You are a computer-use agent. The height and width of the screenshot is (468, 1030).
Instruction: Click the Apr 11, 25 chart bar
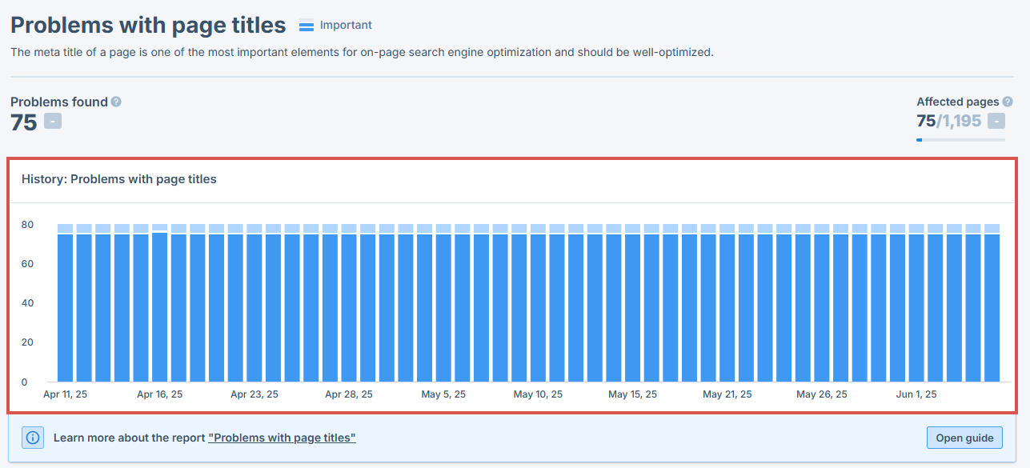65,303
